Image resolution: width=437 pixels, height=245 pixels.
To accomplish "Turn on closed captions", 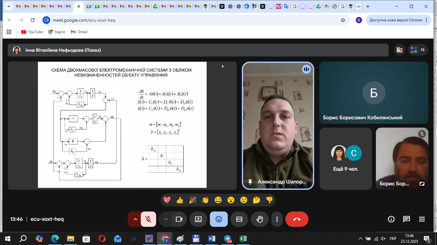I will (x=239, y=219).
